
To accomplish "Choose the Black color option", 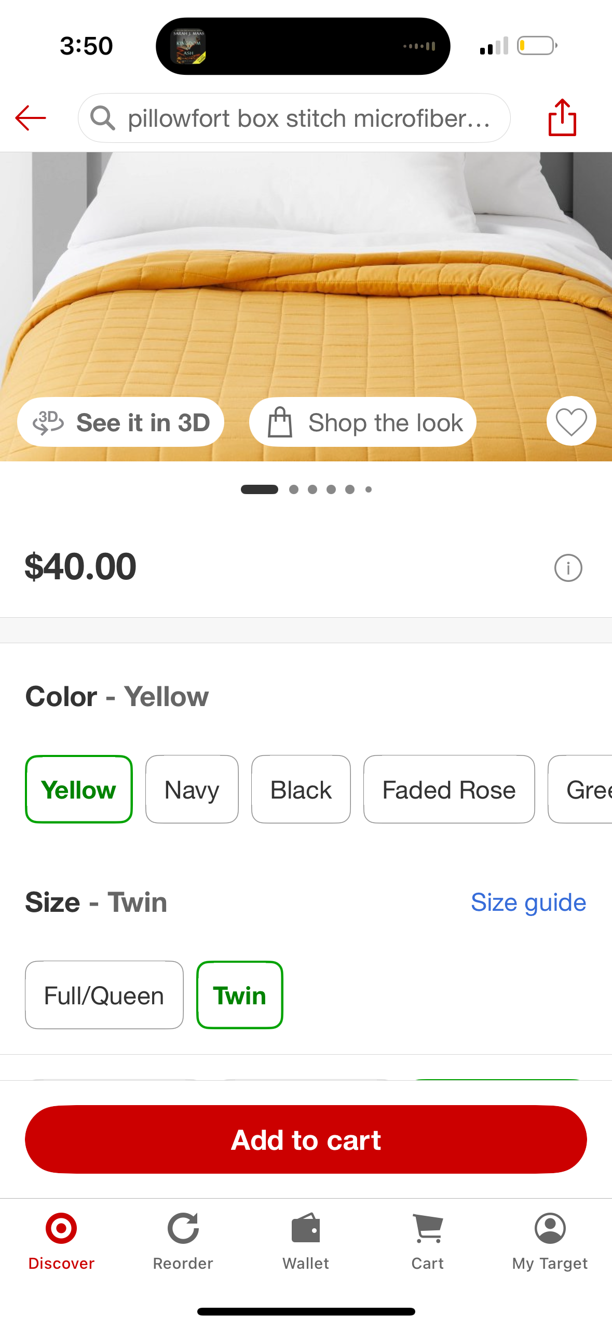I will tap(301, 789).
